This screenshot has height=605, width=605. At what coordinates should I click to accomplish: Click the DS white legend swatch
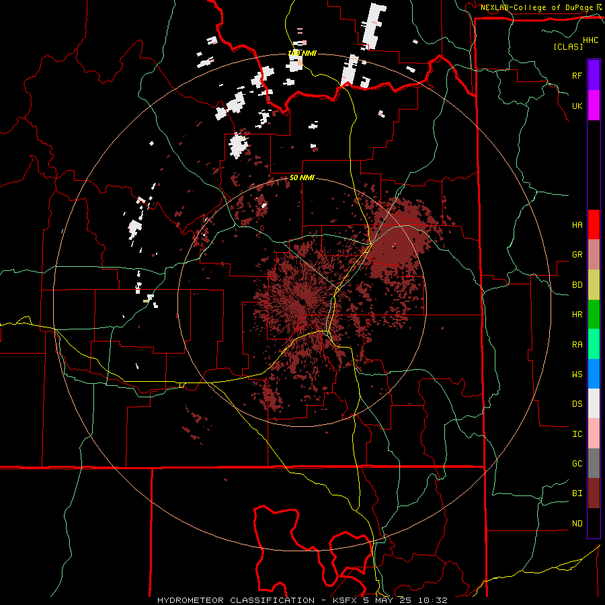coord(594,403)
